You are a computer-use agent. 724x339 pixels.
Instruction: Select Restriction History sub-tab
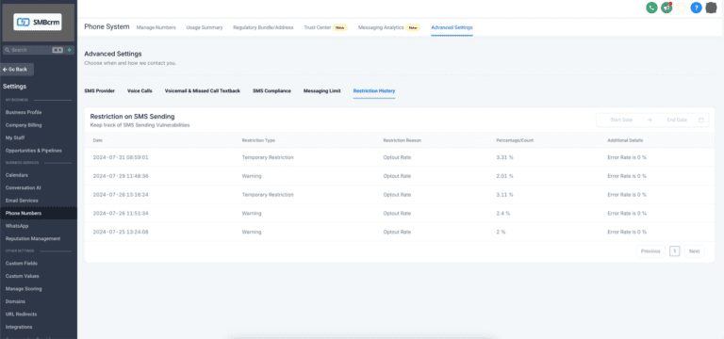(374, 90)
